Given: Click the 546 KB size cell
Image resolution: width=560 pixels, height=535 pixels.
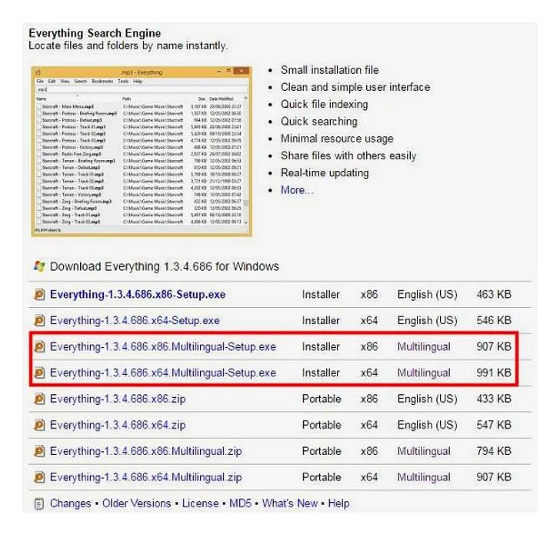Looking at the screenshot, I should coord(494,320).
